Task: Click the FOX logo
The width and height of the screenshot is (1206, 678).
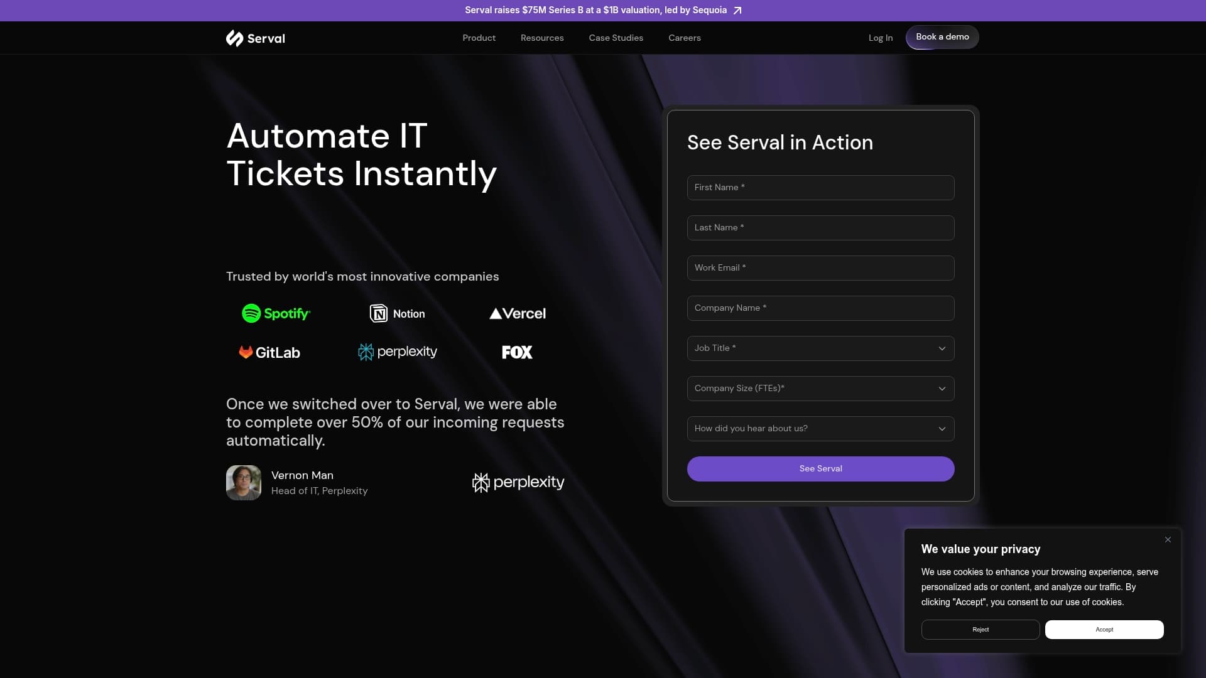Action: [517, 352]
